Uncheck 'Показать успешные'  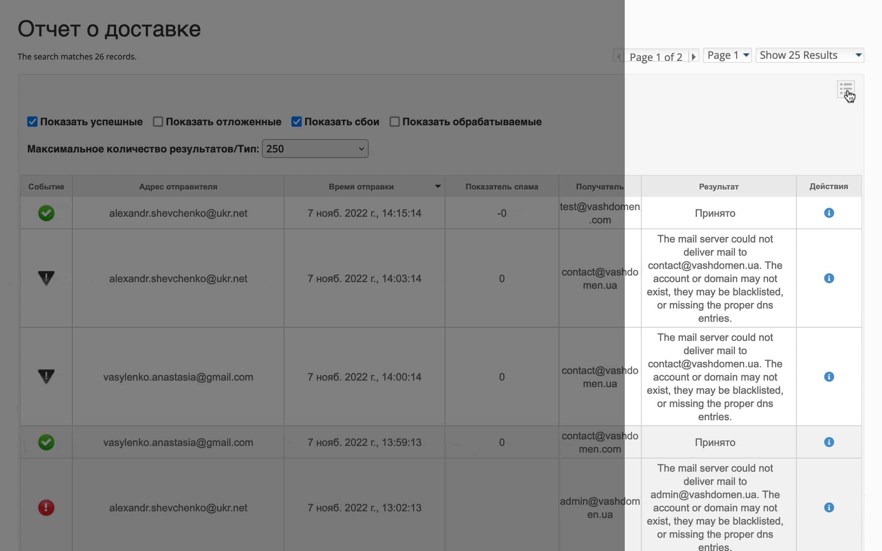point(32,122)
